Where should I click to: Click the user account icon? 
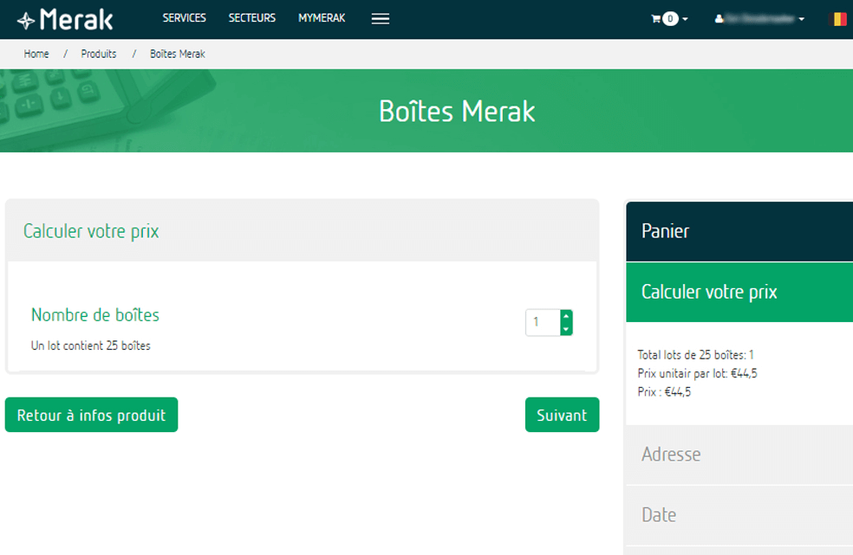[719, 18]
